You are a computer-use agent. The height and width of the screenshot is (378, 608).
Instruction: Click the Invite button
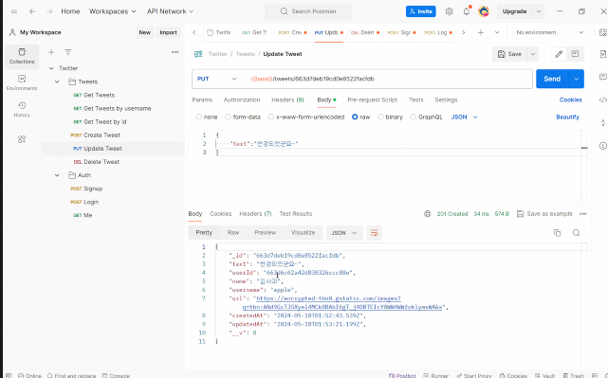[421, 11]
